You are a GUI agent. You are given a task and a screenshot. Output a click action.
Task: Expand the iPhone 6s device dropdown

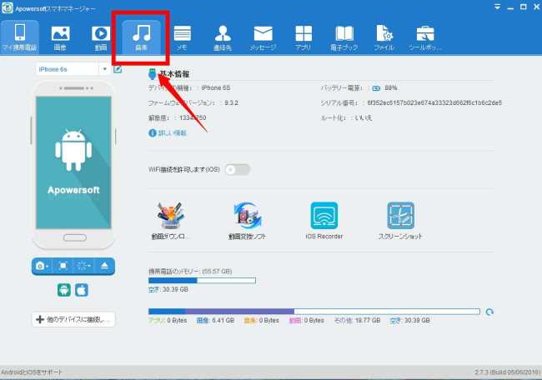tap(104, 69)
